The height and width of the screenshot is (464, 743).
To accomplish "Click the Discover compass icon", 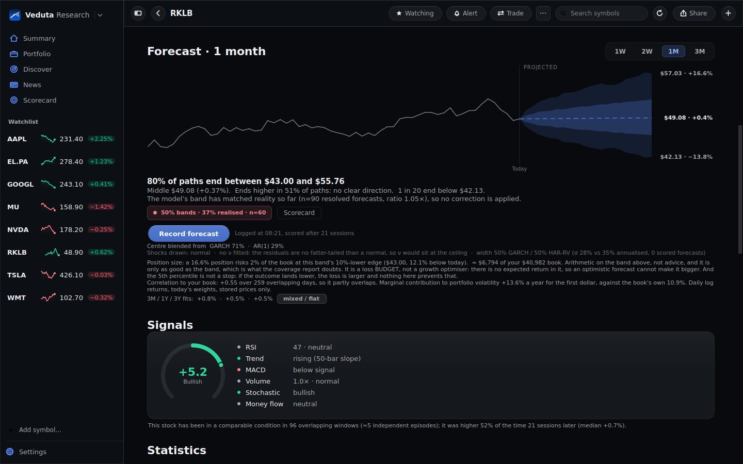I will tap(14, 69).
